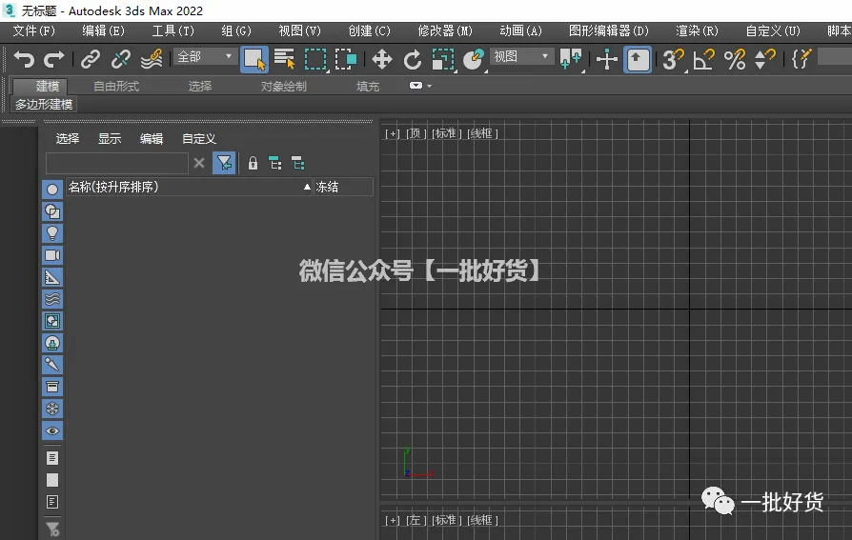Viewport: 852px width, 540px height.
Task: Activate the Select and Move tool
Action: point(381,59)
